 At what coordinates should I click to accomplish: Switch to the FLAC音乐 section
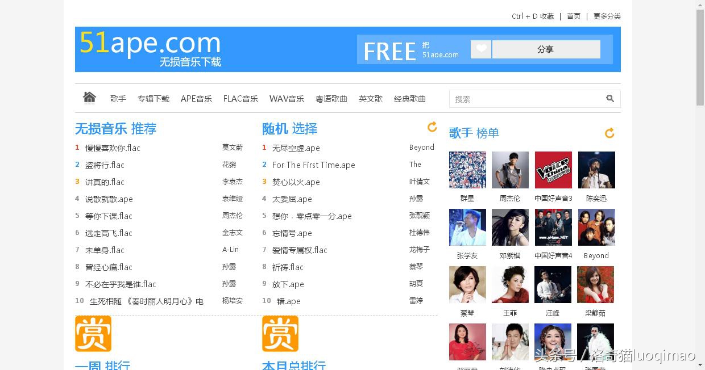pos(240,98)
